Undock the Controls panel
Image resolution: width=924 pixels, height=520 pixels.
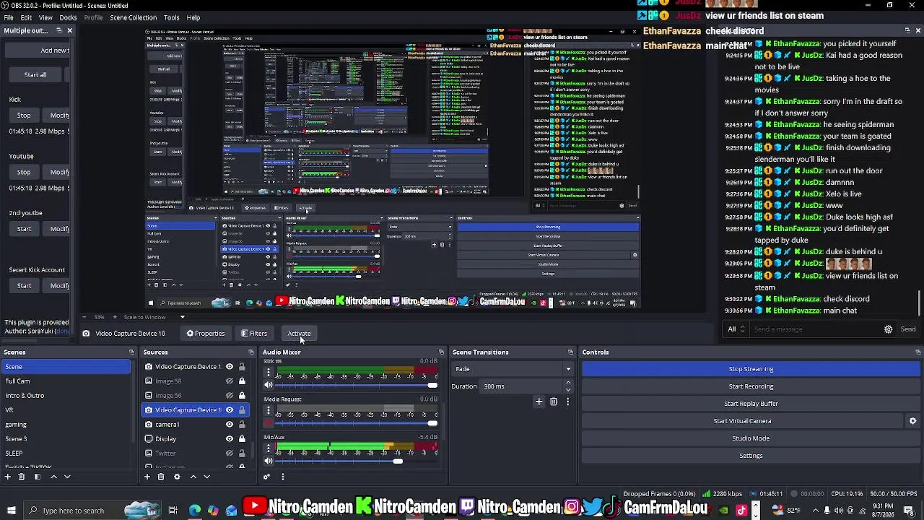click(x=918, y=352)
